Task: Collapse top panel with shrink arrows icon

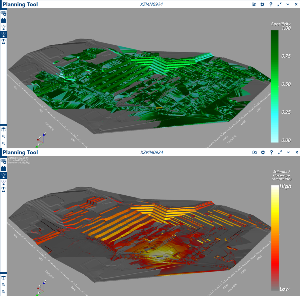Action: coord(279,4)
